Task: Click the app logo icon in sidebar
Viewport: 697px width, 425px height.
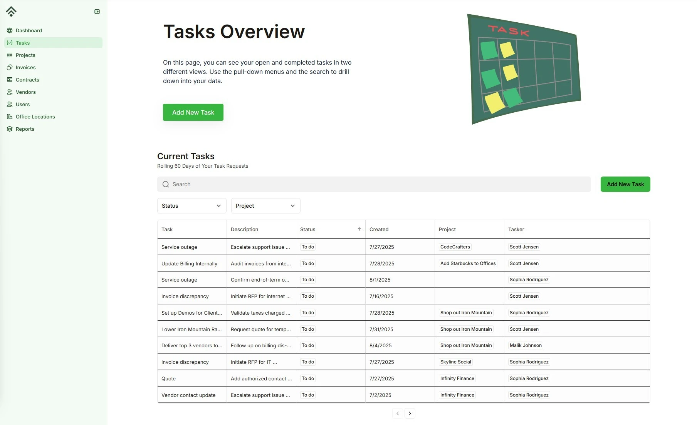Action: coord(11,12)
